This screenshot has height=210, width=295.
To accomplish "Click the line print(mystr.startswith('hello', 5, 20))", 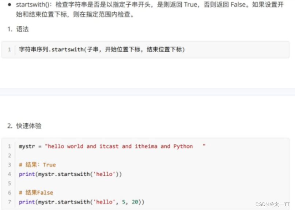I will [x=82, y=202].
